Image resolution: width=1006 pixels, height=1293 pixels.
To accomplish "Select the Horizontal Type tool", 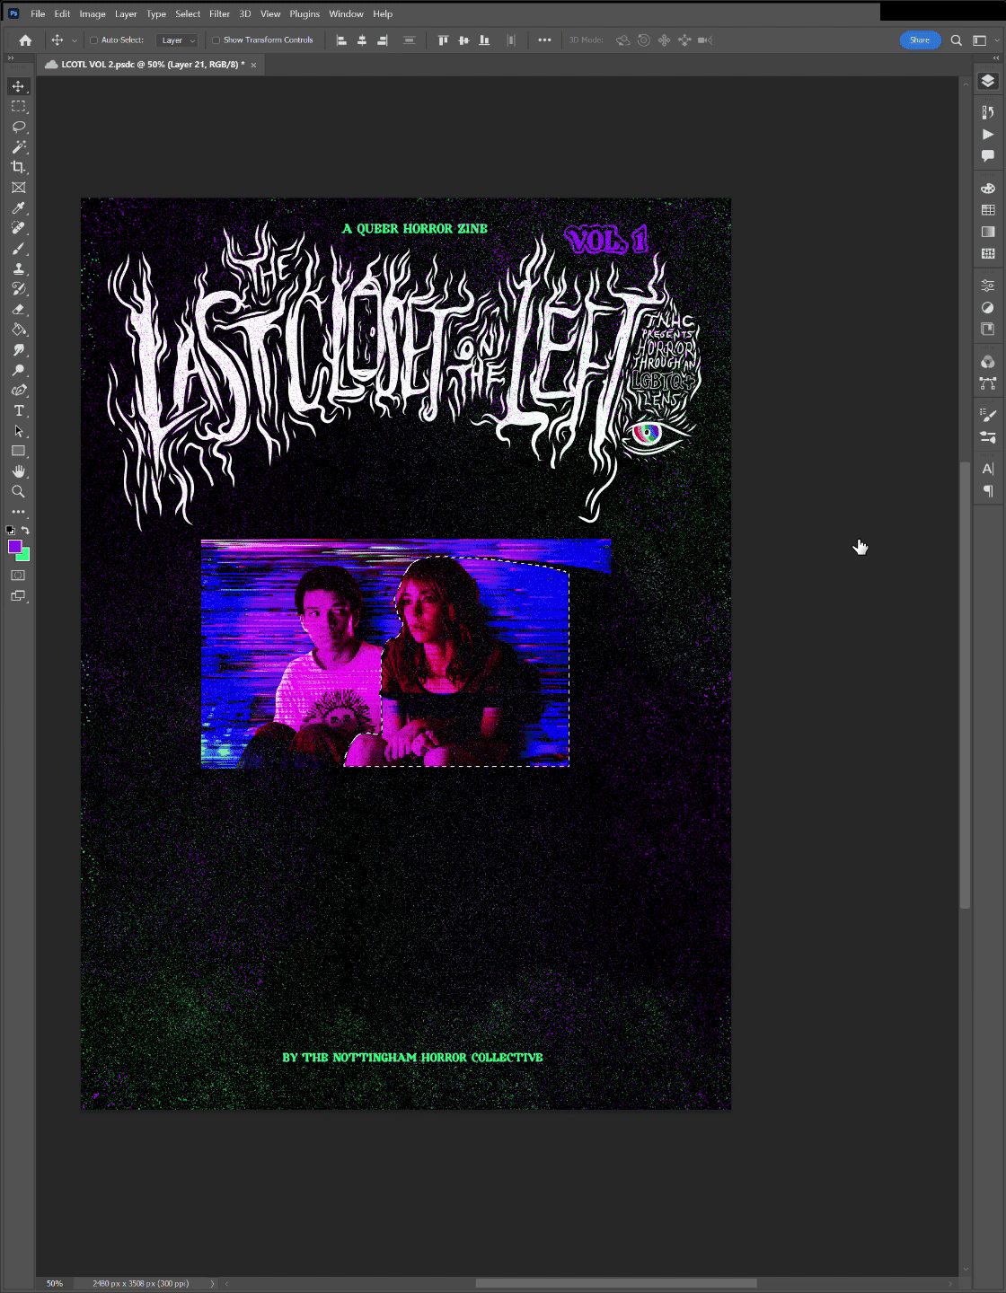I will click(18, 410).
